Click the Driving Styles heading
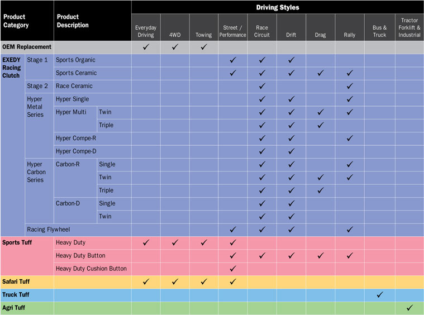The width and height of the screenshot is (424, 315). [278, 7]
